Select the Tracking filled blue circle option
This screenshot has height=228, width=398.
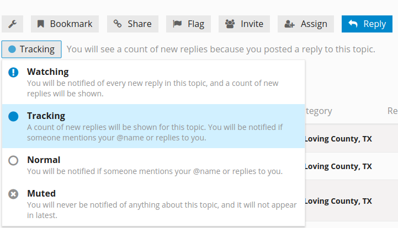tap(13, 116)
